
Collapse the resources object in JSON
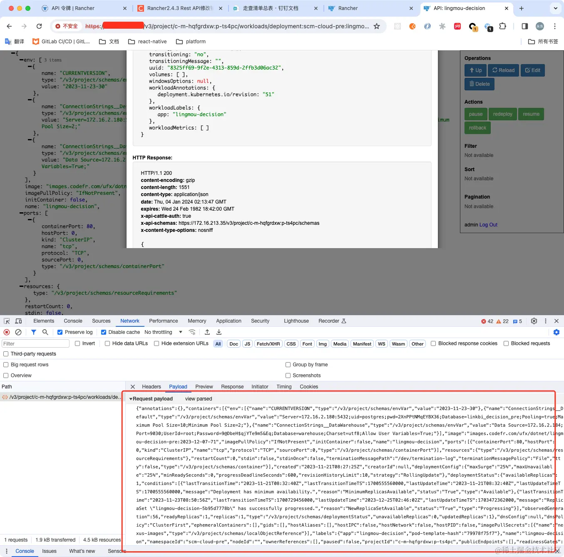click(x=21, y=286)
